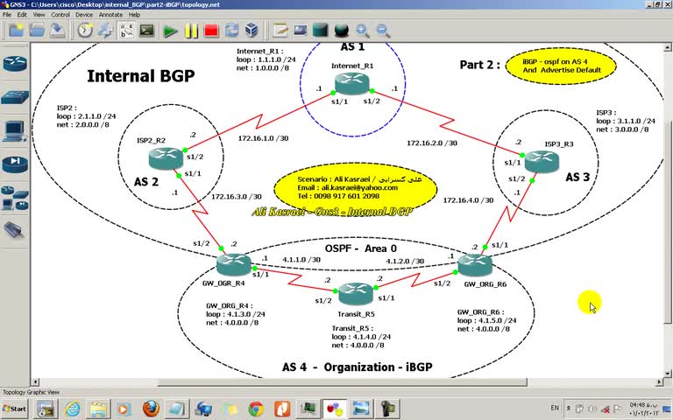Open the File menu

[7, 15]
